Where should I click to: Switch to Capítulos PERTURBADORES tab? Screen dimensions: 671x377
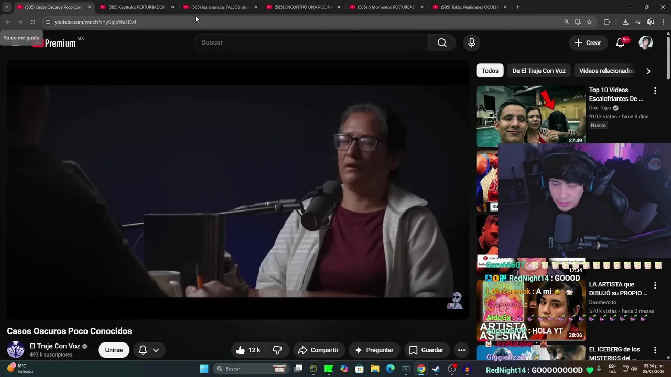point(137,7)
